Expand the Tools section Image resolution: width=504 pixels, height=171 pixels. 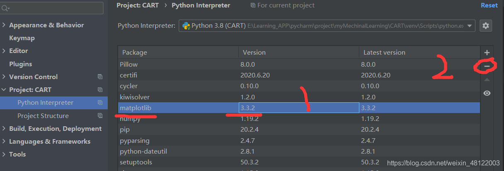coord(4,154)
